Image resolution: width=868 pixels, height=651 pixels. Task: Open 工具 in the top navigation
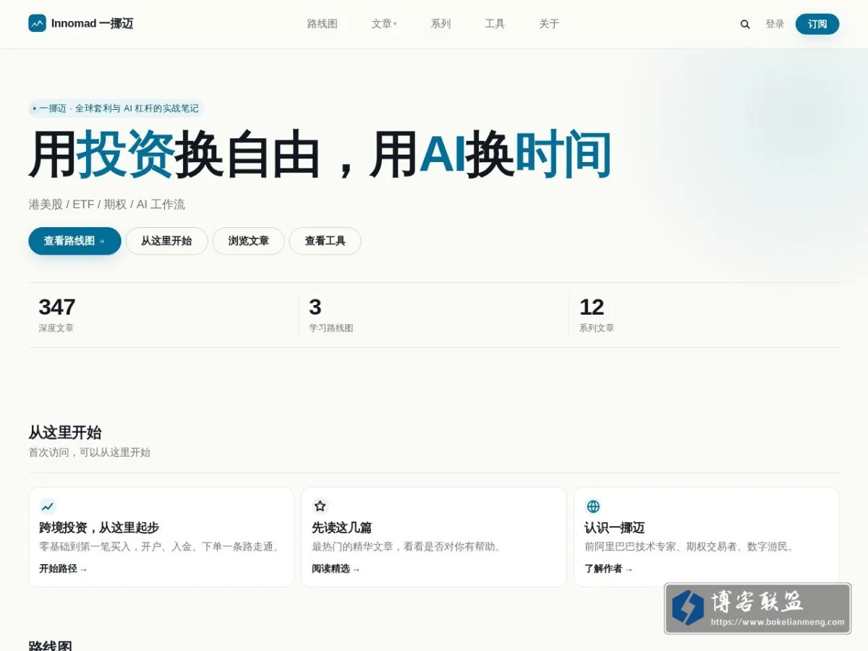pos(495,24)
